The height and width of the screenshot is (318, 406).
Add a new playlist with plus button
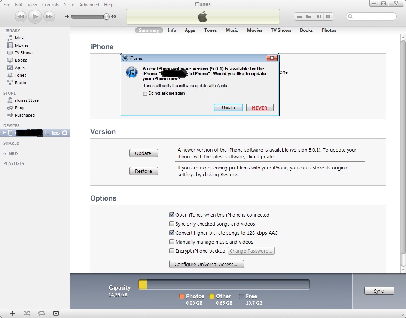tap(12, 314)
